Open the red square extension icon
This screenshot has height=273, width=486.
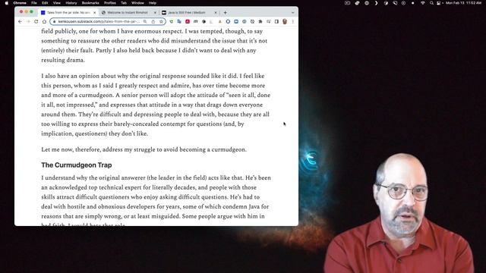(188, 22)
